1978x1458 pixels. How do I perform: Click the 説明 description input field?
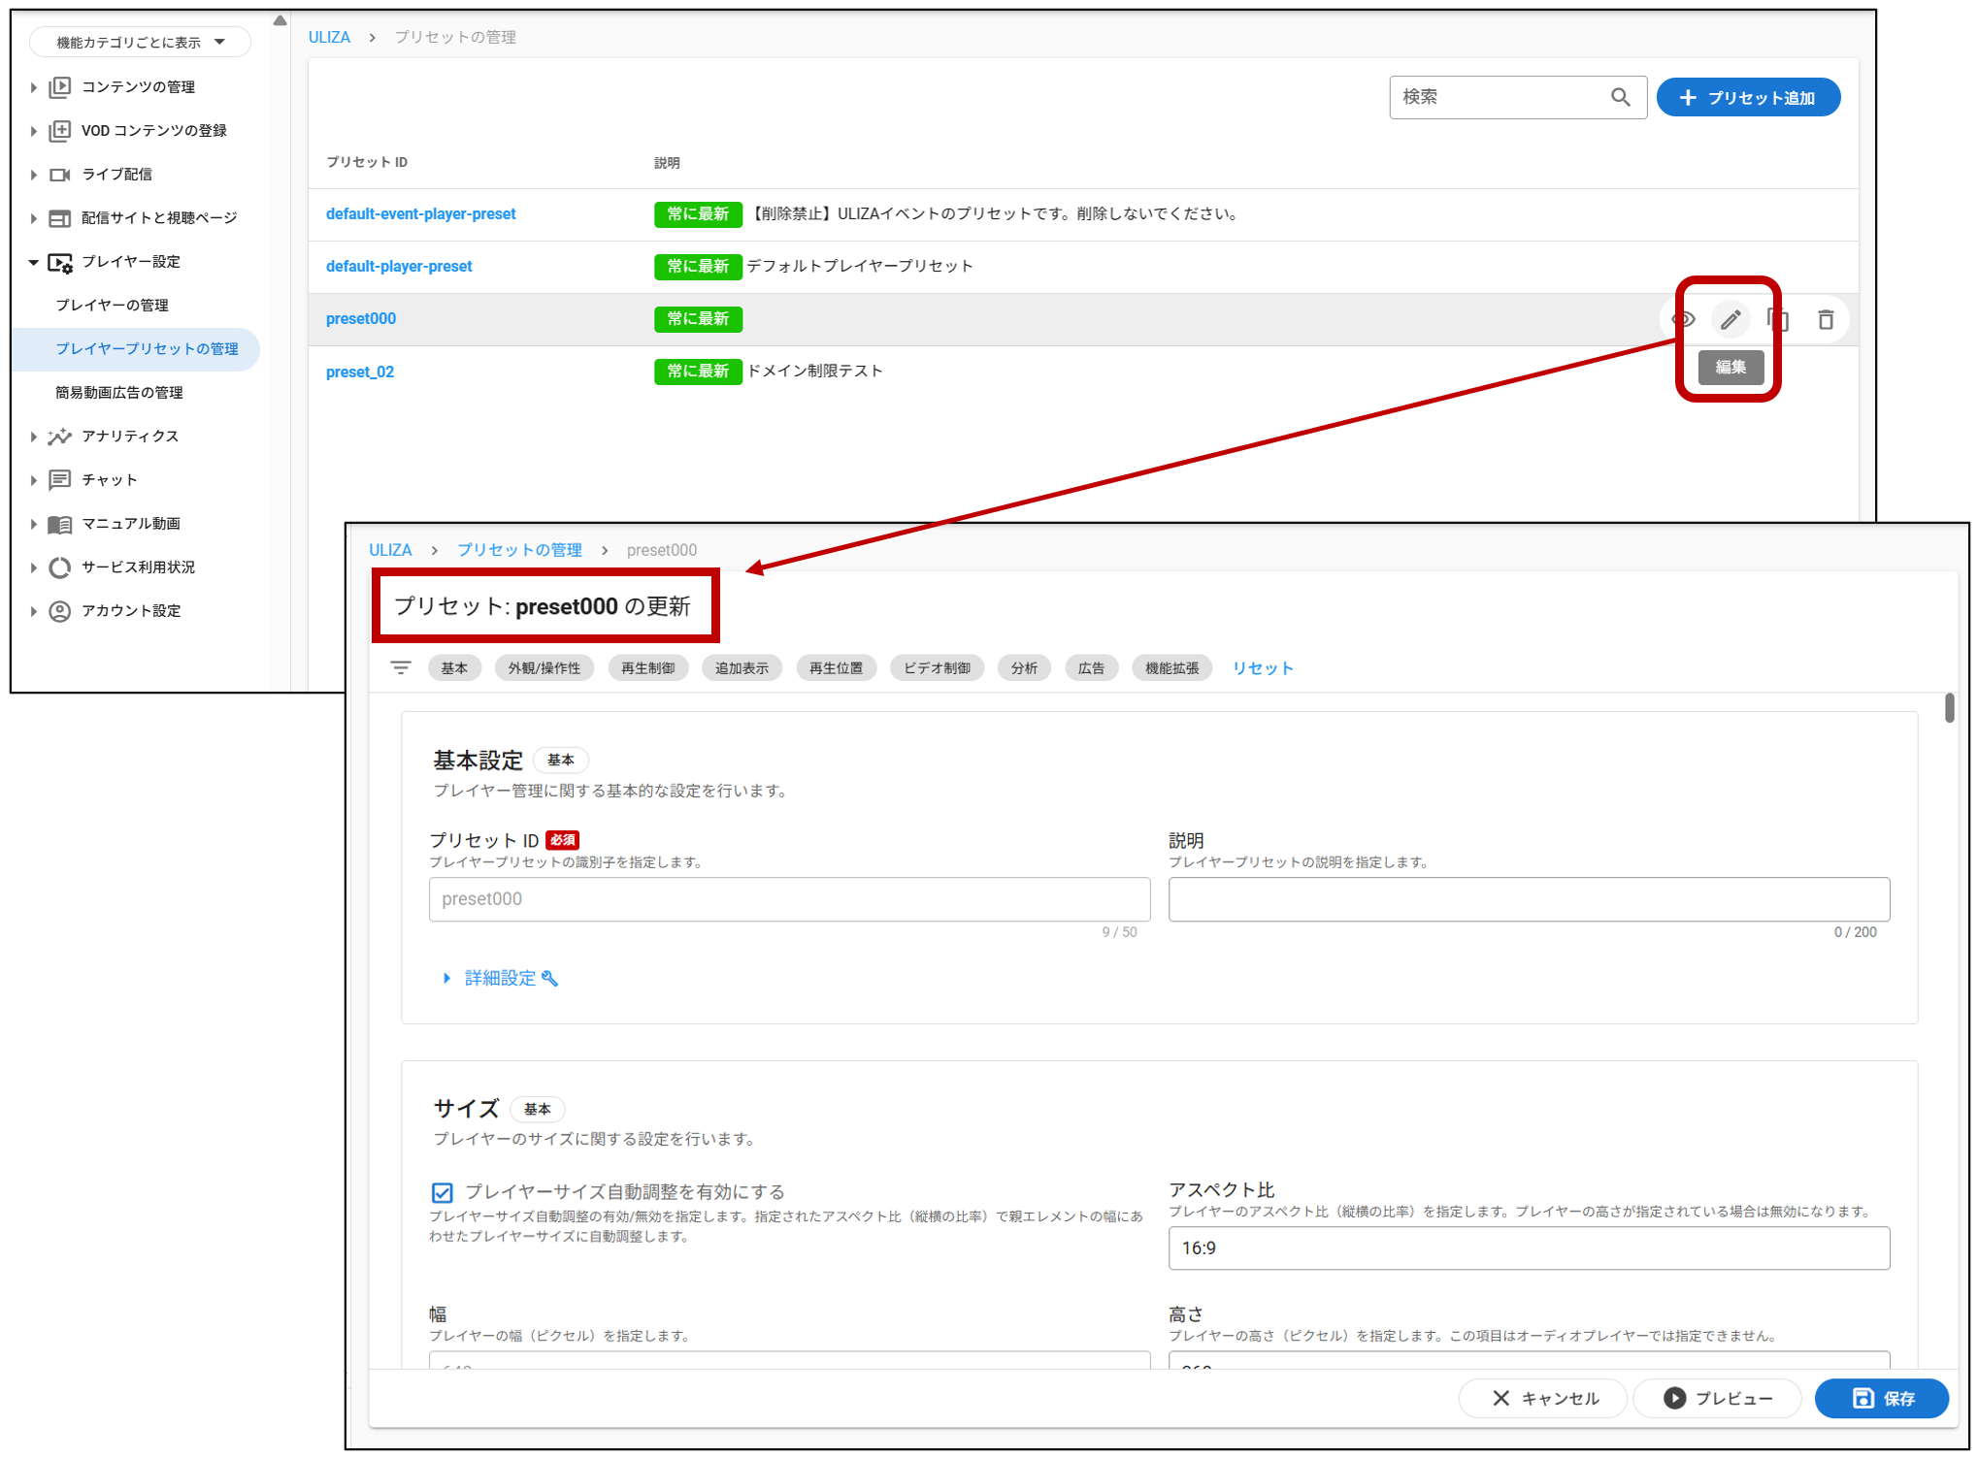click(x=1529, y=899)
